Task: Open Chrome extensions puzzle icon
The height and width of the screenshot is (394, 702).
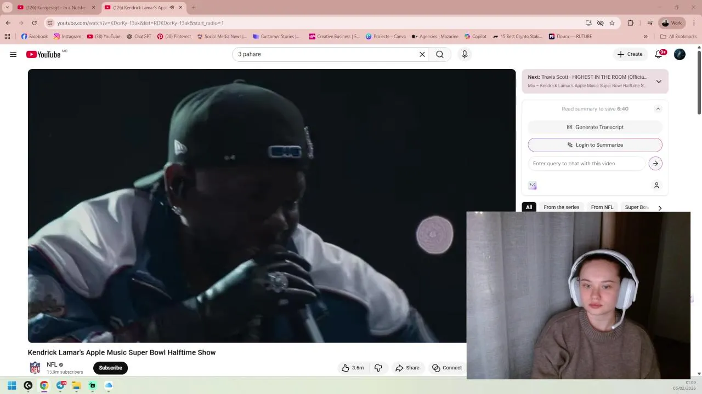Action: [x=630, y=23]
